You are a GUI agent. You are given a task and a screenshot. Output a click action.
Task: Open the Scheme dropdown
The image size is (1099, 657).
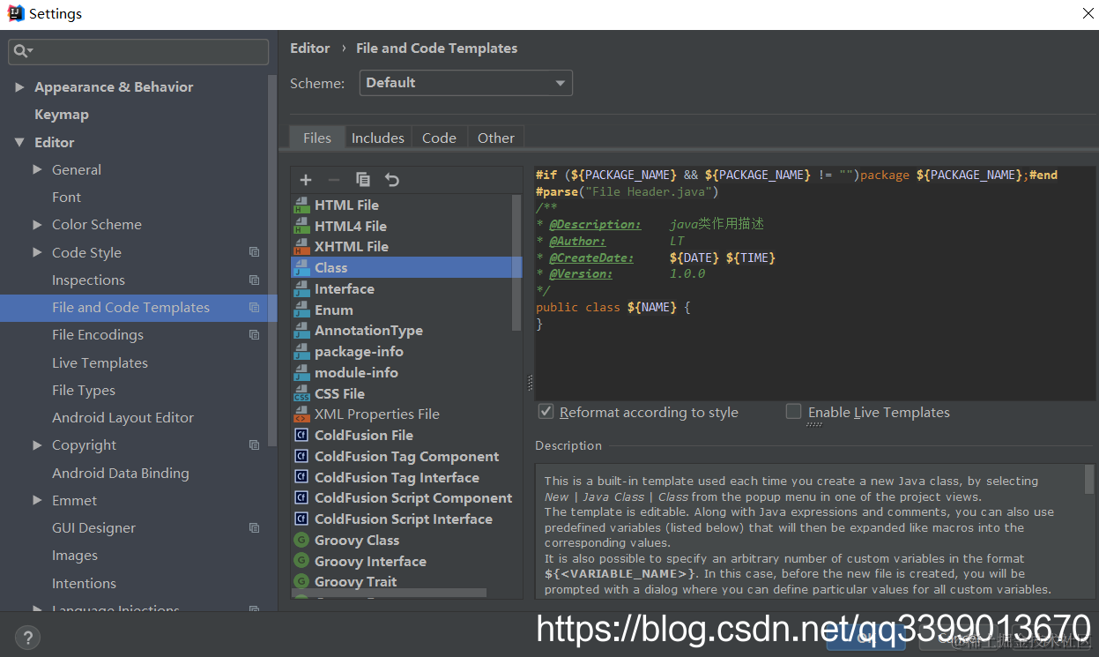pyautogui.click(x=466, y=83)
